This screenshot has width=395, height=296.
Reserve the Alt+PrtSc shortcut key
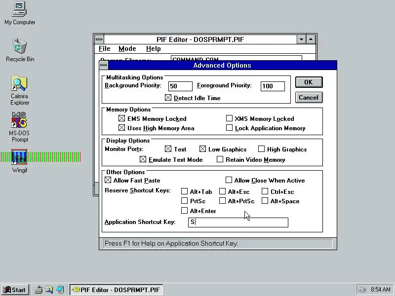point(223,201)
